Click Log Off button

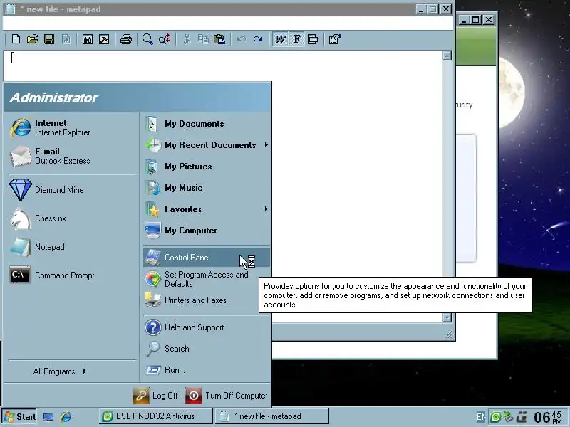[x=155, y=396]
